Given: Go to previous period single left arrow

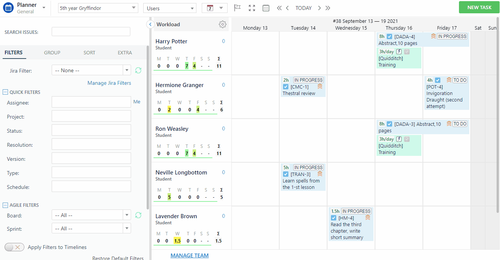Looking at the screenshot, I should (288, 8).
